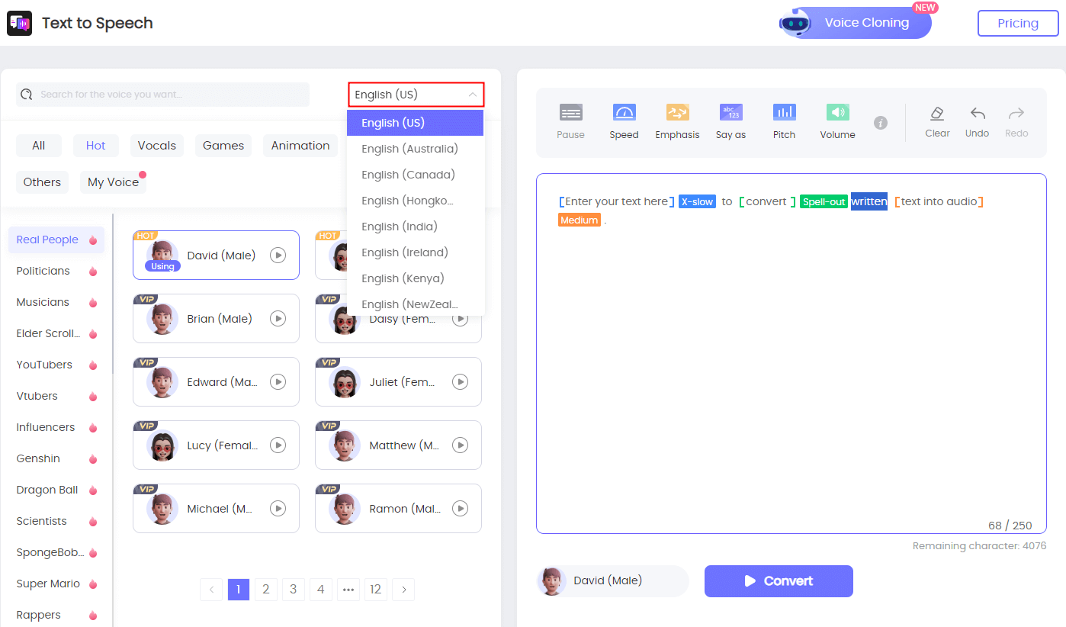This screenshot has width=1066, height=627.
Task: Open the Say as tool
Action: click(x=730, y=121)
